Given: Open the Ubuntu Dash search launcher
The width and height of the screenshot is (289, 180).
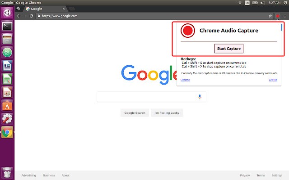Looking at the screenshot, I should click(7, 13).
